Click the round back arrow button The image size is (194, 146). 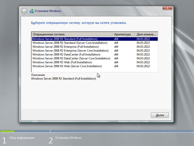click(x=24, y=11)
